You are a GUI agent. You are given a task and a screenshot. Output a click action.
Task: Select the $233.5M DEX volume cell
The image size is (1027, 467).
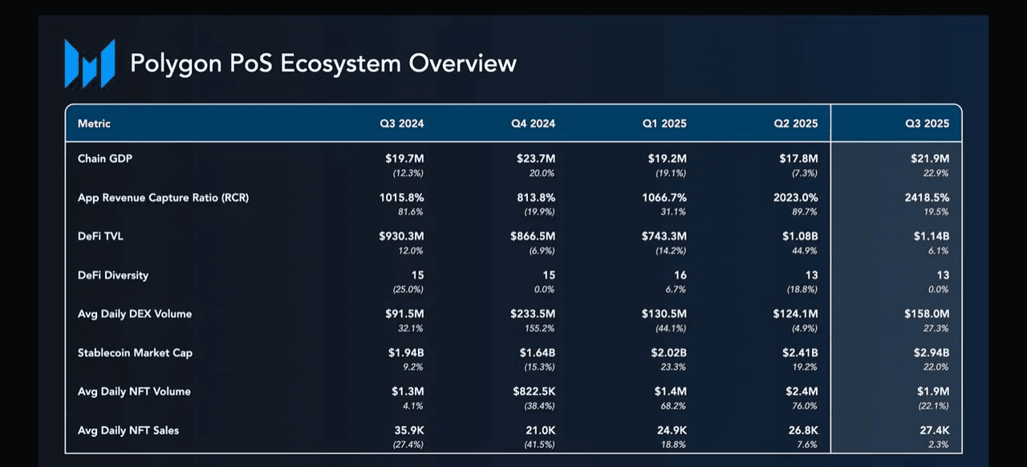pos(532,314)
